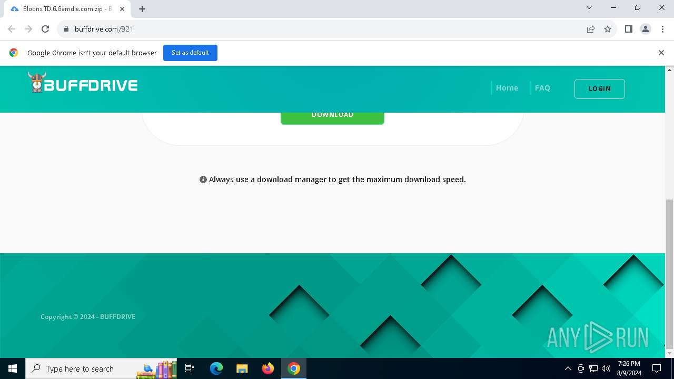Open the volume control tray icon

606,368
